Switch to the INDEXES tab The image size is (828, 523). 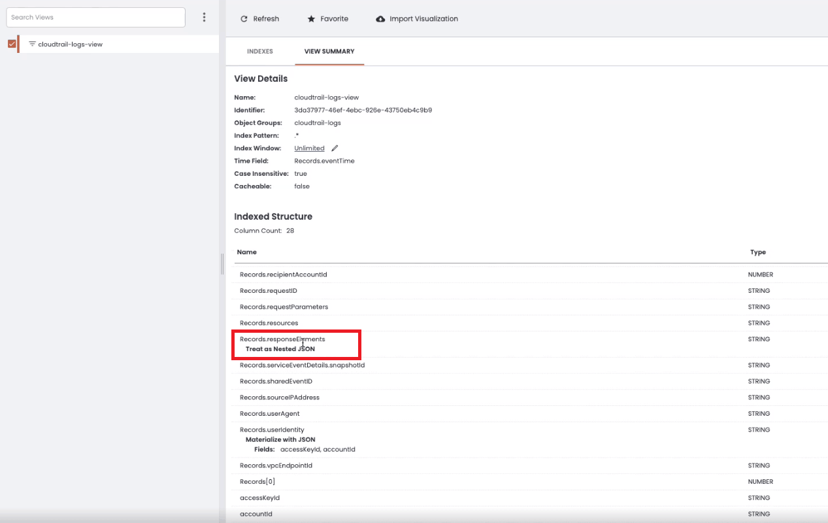tap(259, 51)
